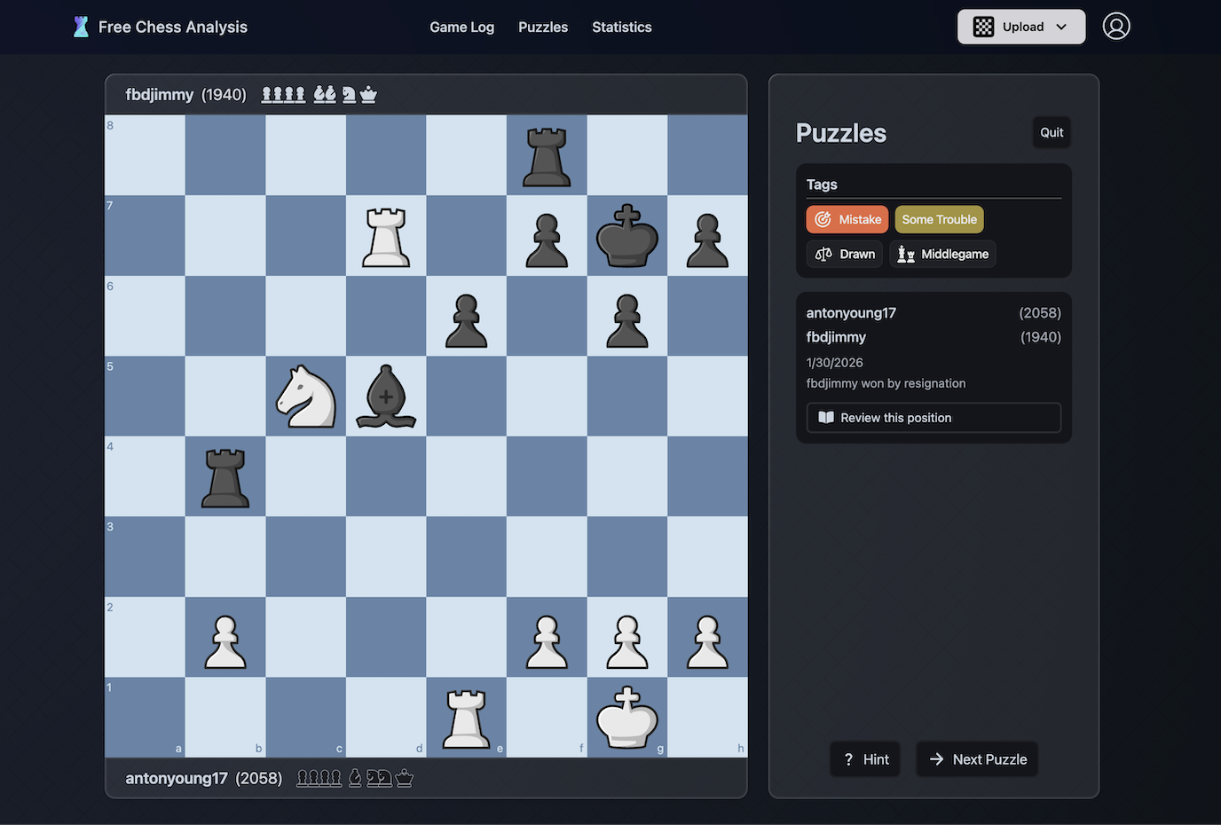Expand the Upload dropdown chevron

click(x=1061, y=27)
